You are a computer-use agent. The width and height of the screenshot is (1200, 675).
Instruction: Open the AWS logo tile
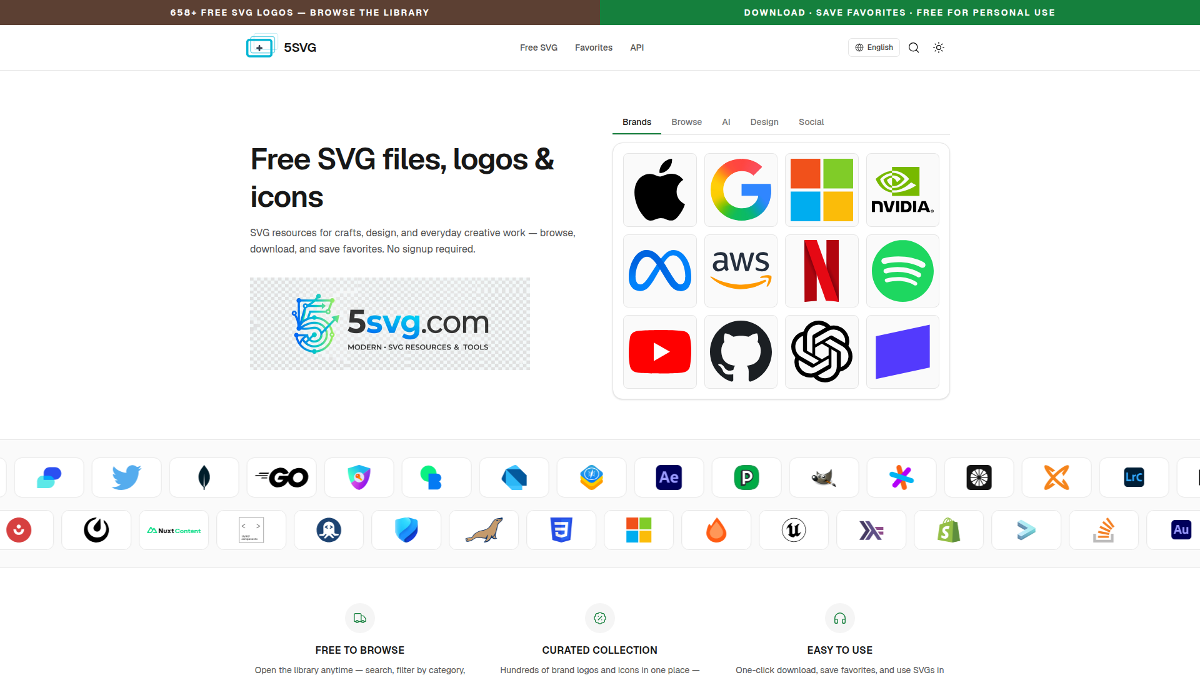pos(741,271)
